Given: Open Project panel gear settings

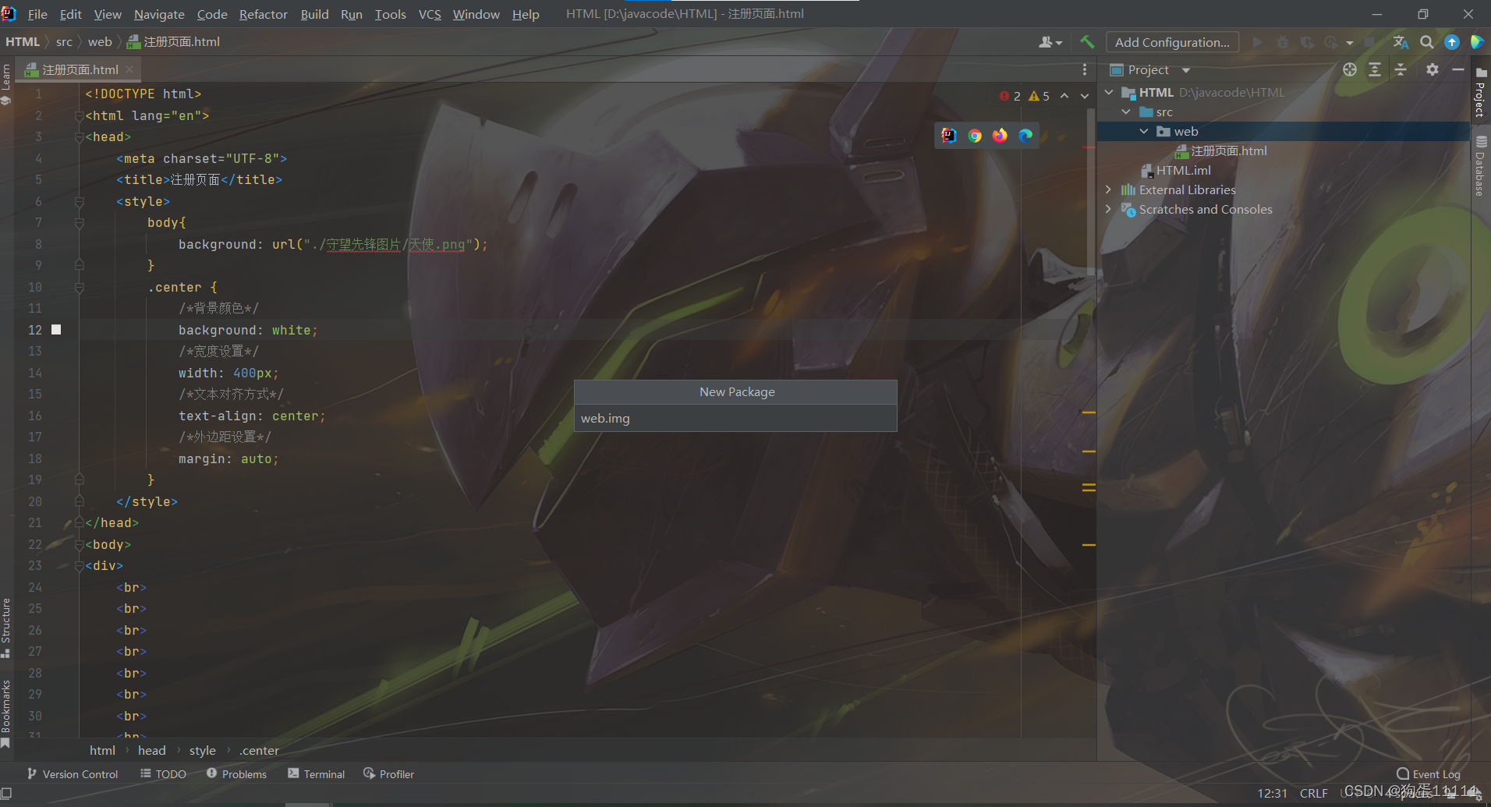Looking at the screenshot, I should point(1433,69).
